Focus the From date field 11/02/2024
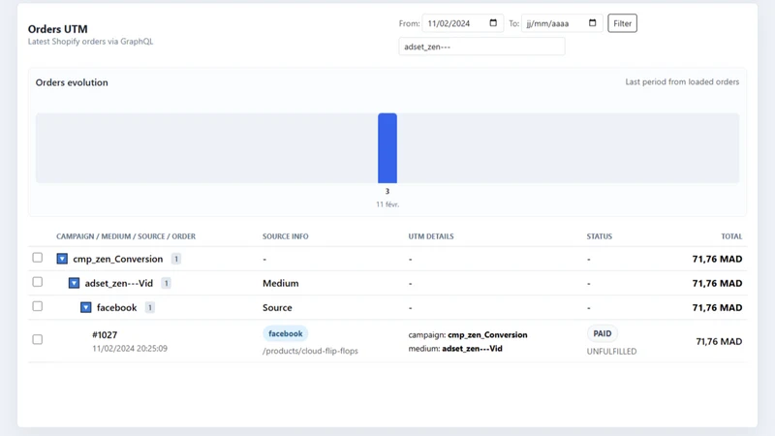Screen dimensions: 775x436 (463, 23)
